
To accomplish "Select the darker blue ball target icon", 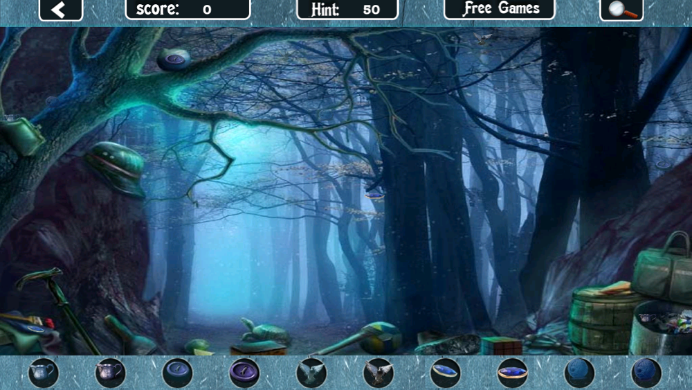I will [646, 373].
